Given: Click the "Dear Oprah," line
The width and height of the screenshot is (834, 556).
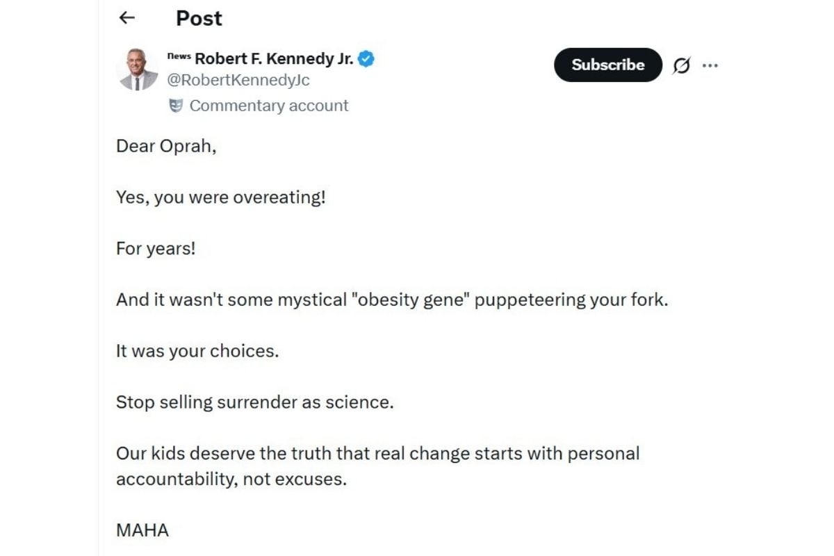Looking at the screenshot, I should [x=166, y=147].
